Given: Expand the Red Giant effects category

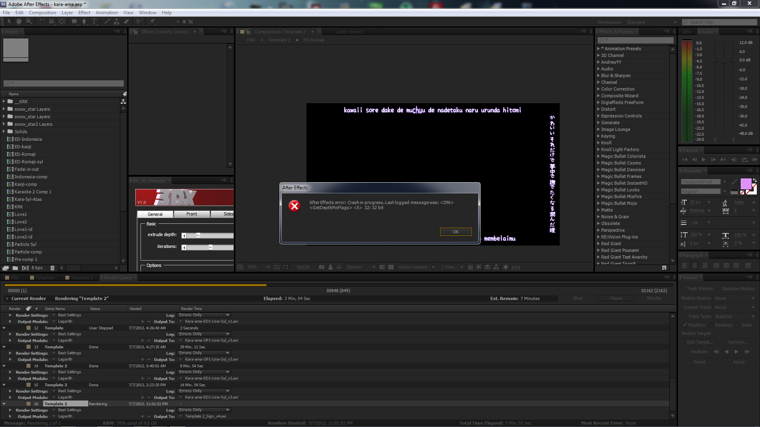Looking at the screenshot, I should click(598, 244).
